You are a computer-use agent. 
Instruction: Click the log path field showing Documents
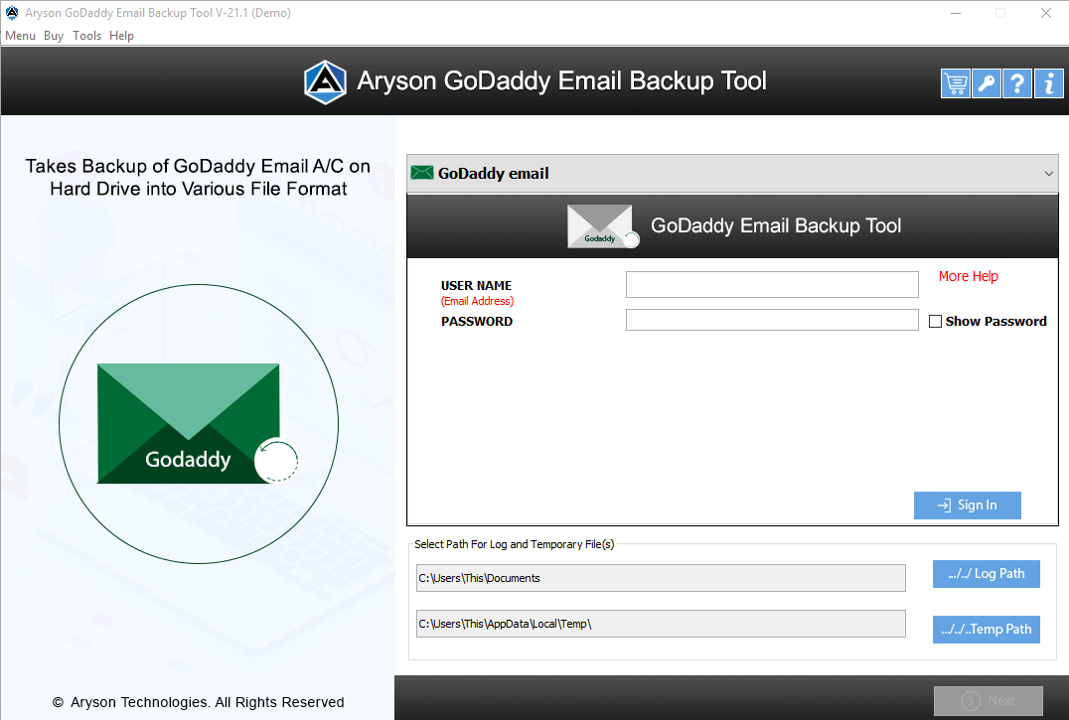pos(661,578)
